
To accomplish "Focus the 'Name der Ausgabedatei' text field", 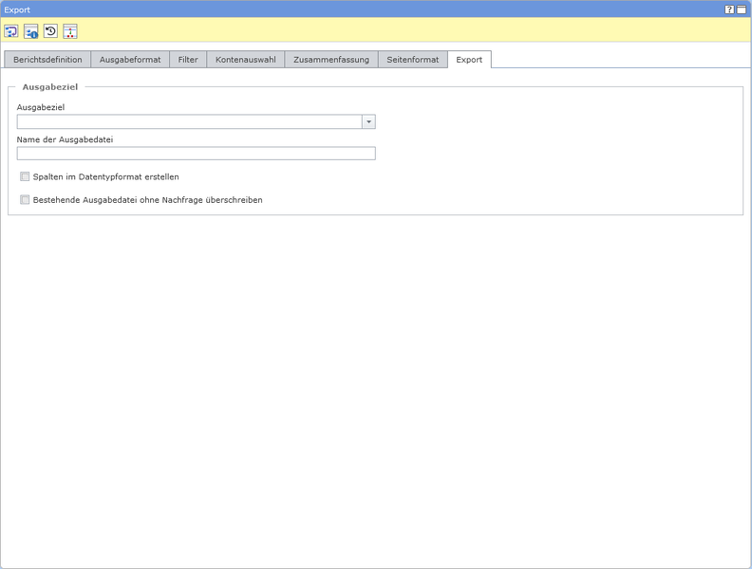I will point(196,154).
